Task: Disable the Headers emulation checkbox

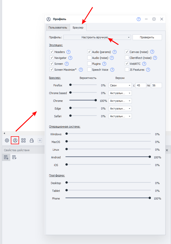Action: click(52, 52)
